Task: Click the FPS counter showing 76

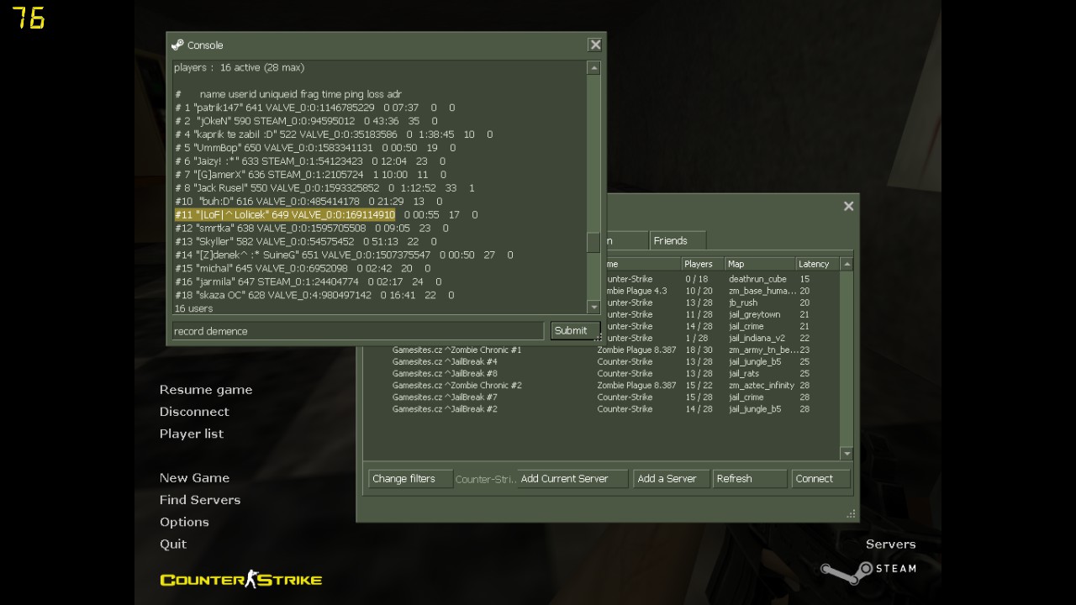Action: (x=28, y=18)
